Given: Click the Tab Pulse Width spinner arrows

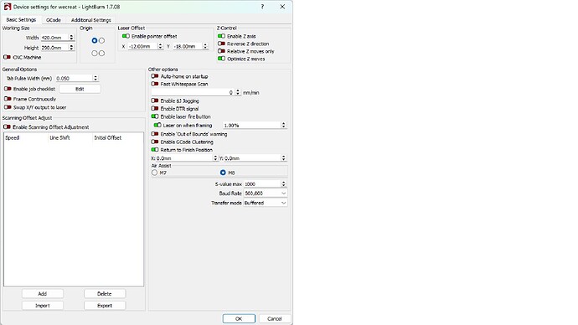Looking at the screenshot, I should point(95,78).
